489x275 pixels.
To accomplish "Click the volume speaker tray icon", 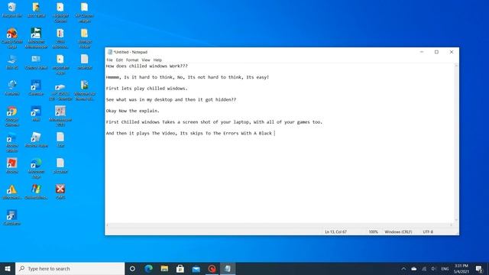I will (x=433, y=269).
